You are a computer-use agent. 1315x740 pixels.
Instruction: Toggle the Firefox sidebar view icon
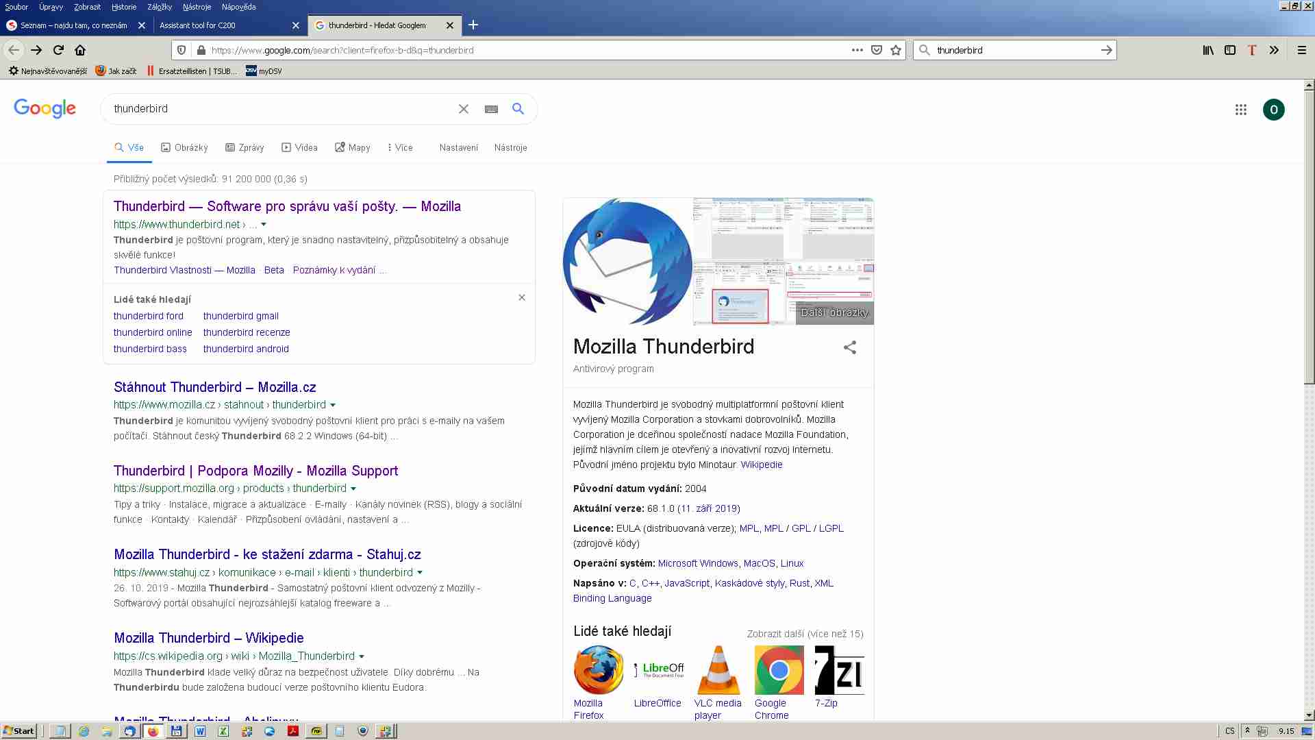pyautogui.click(x=1230, y=50)
